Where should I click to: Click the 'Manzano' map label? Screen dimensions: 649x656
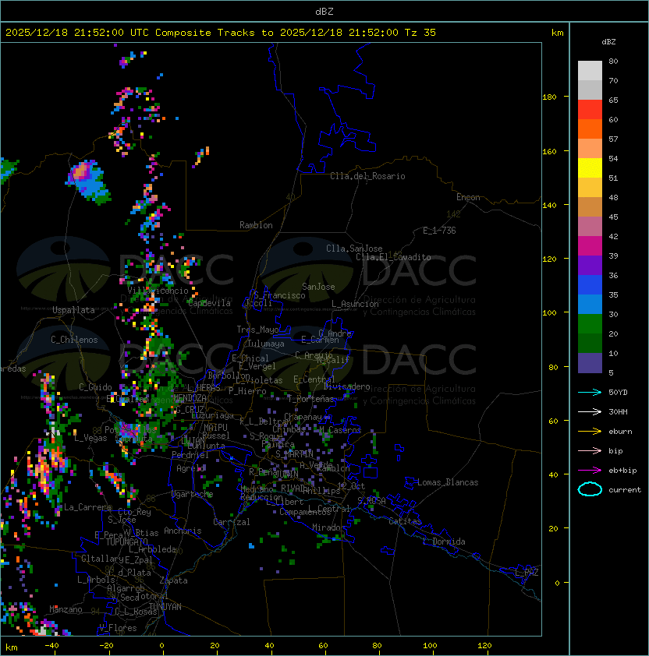point(66,609)
